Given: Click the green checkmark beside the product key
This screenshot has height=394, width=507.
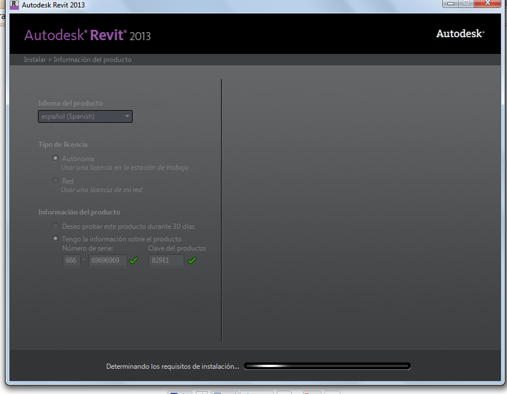Looking at the screenshot, I should coord(192,260).
